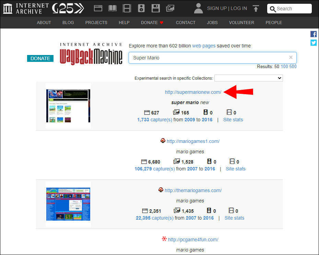The height and width of the screenshot is (255, 319).
Task: Open the BLOG menu item
Action: click(x=68, y=23)
